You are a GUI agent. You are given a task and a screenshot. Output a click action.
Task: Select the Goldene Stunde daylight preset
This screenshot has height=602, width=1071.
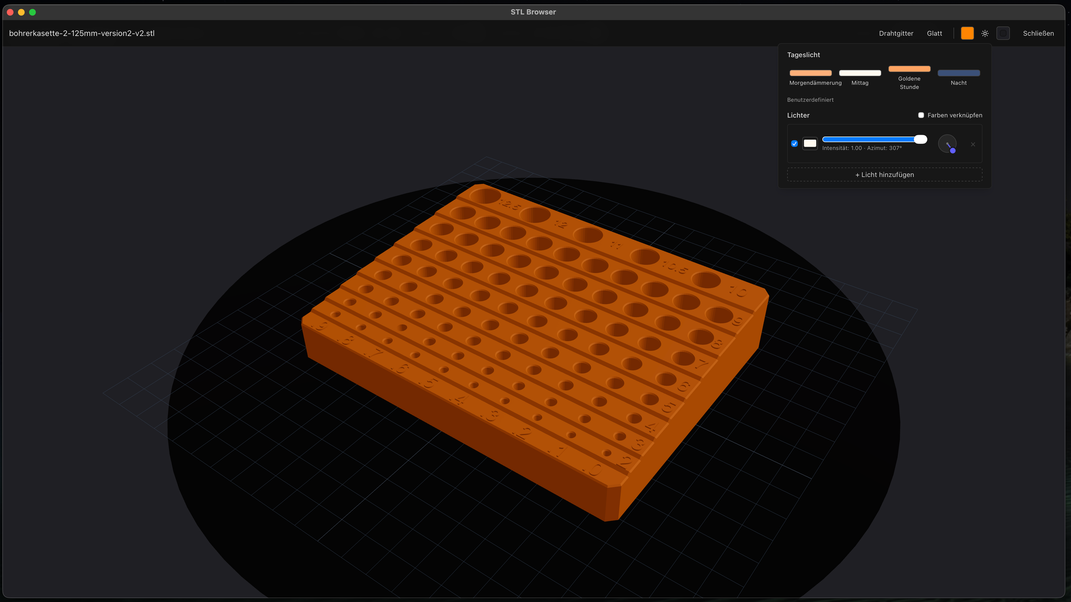click(x=909, y=77)
